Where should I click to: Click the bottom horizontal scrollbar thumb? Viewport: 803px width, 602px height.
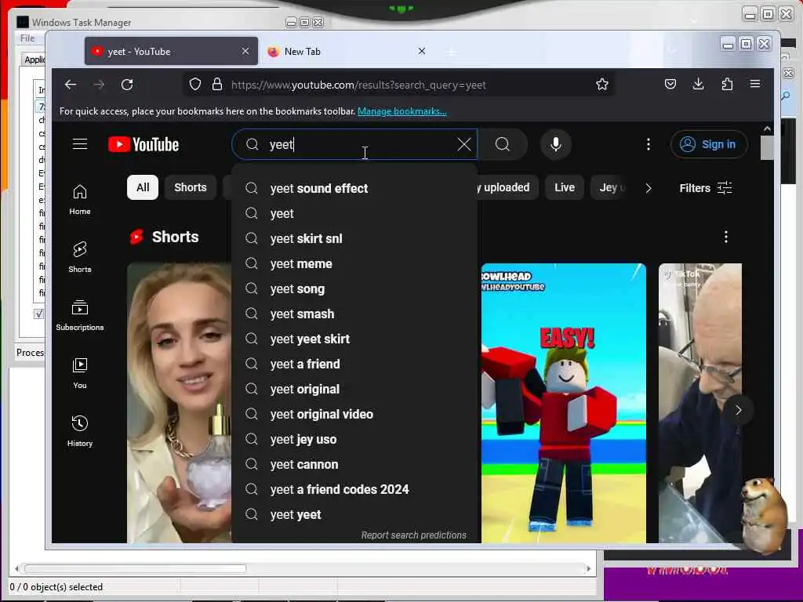135,568
